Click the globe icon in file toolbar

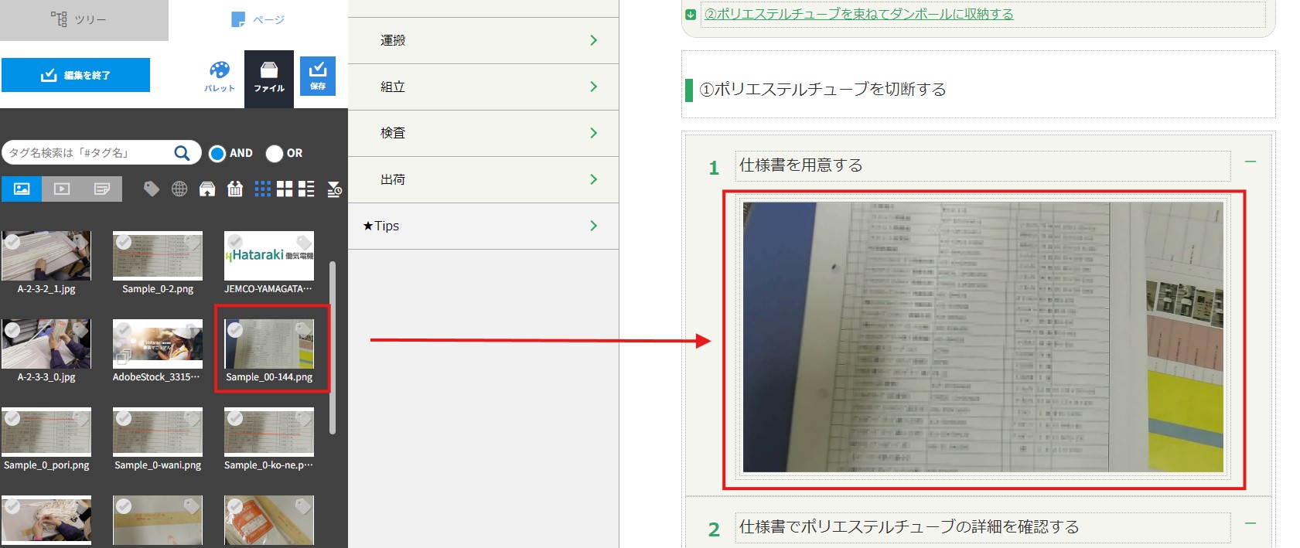click(179, 189)
